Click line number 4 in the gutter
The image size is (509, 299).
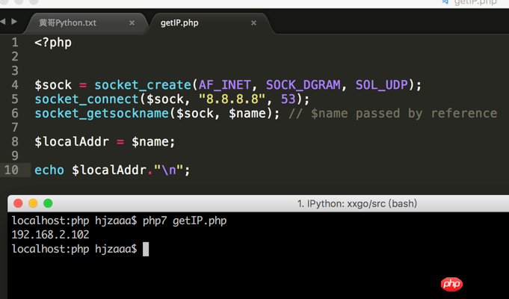(15, 84)
